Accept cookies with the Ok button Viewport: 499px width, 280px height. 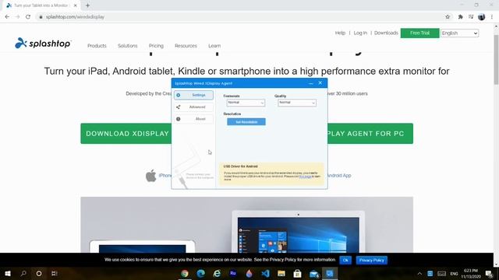tap(345, 261)
